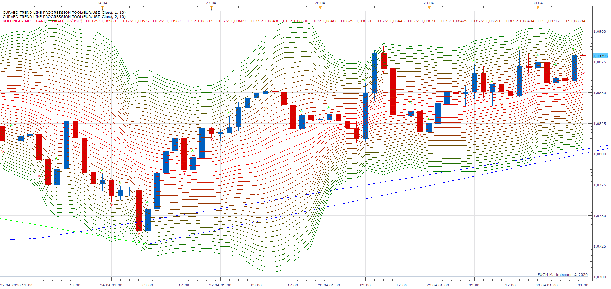This screenshot has height=289, width=611.
Task: Click the +0.375: 1,08609 band value
Action: (x=230, y=21)
